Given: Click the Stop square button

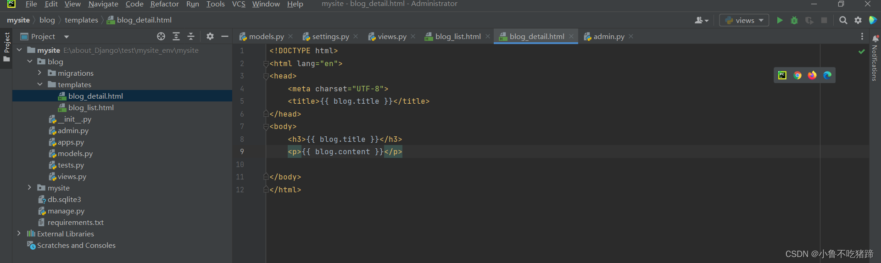Looking at the screenshot, I should point(824,20).
